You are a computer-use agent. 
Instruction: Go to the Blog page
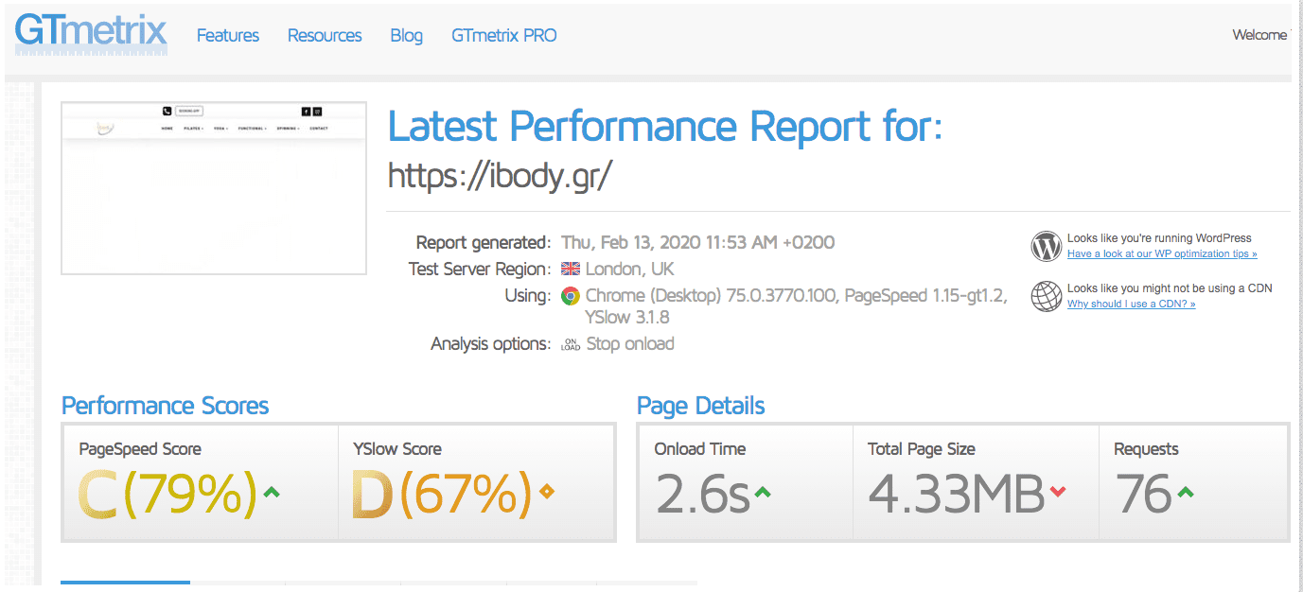(x=407, y=36)
